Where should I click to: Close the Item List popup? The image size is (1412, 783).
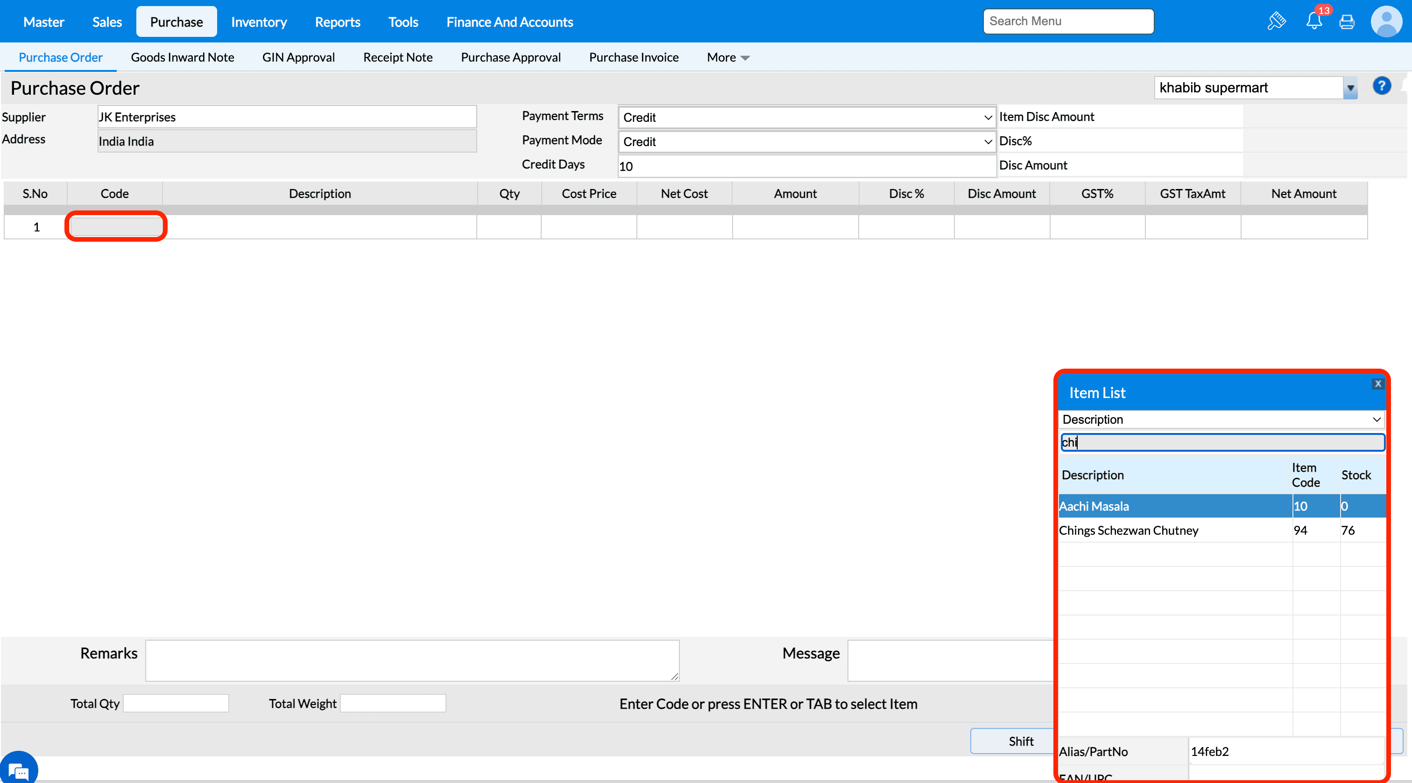1377,384
